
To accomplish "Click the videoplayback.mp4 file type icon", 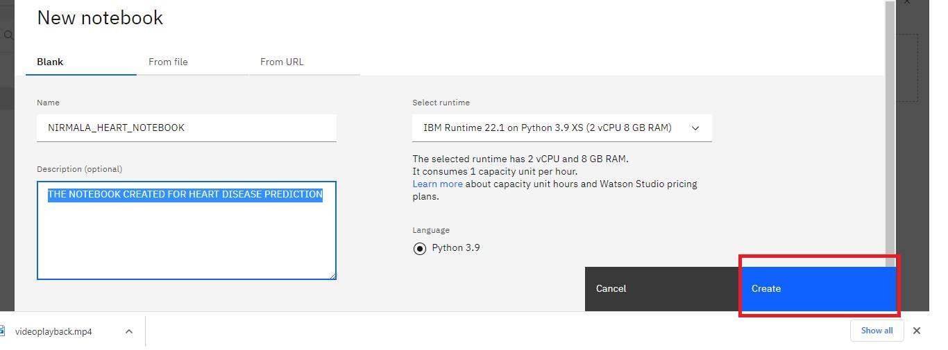I will 2,331.
